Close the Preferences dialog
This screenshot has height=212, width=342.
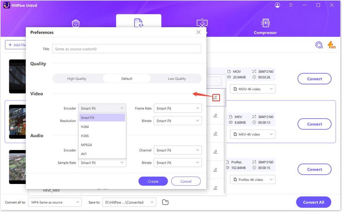(198, 32)
